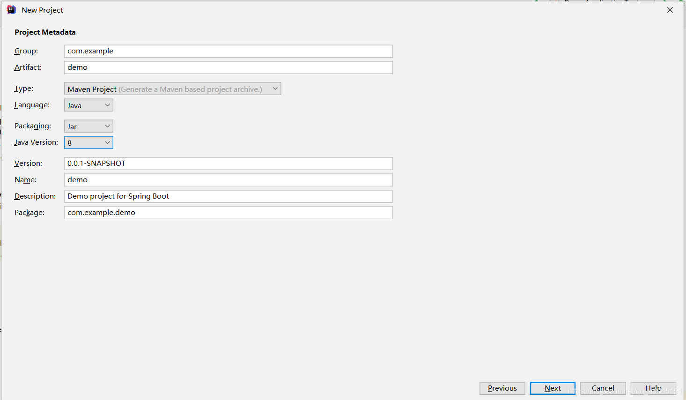Click the IntelliJ IDEA logo in title bar
Viewport: 686px width, 400px height.
[11, 10]
